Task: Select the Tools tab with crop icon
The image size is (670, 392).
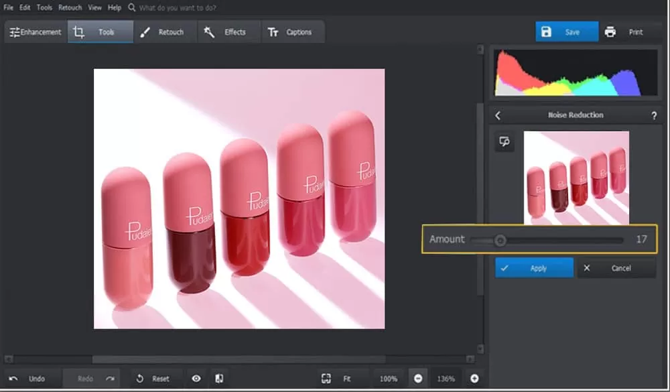Action: pyautogui.click(x=100, y=32)
